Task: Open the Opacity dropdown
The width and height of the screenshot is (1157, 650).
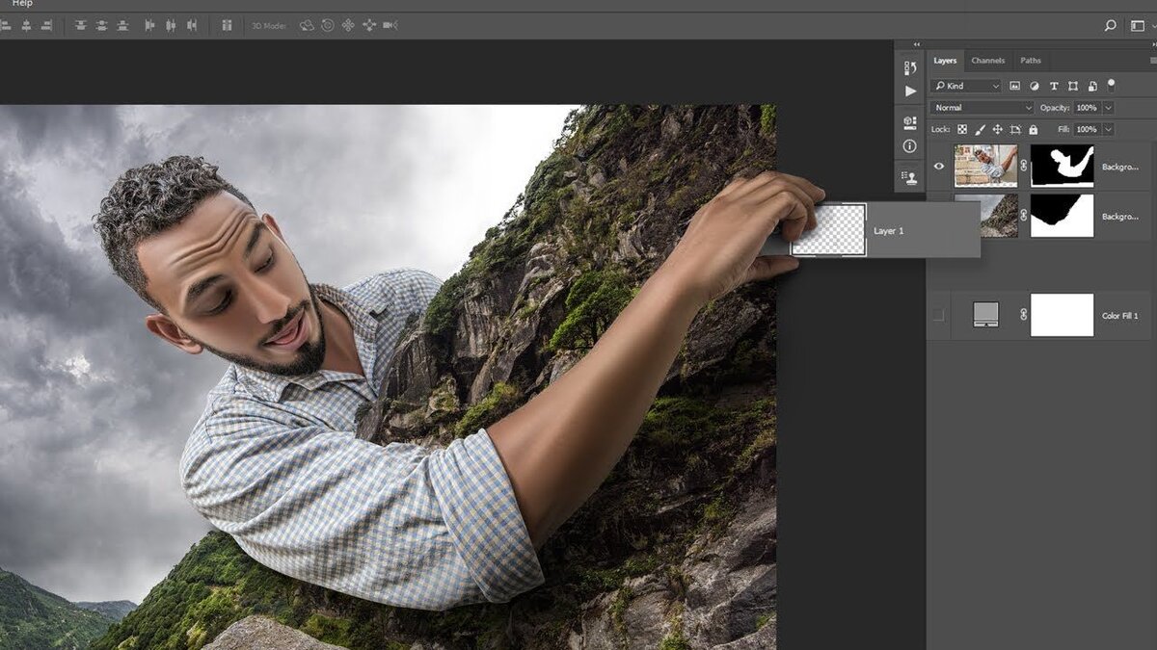Action: coord(1107,107)
